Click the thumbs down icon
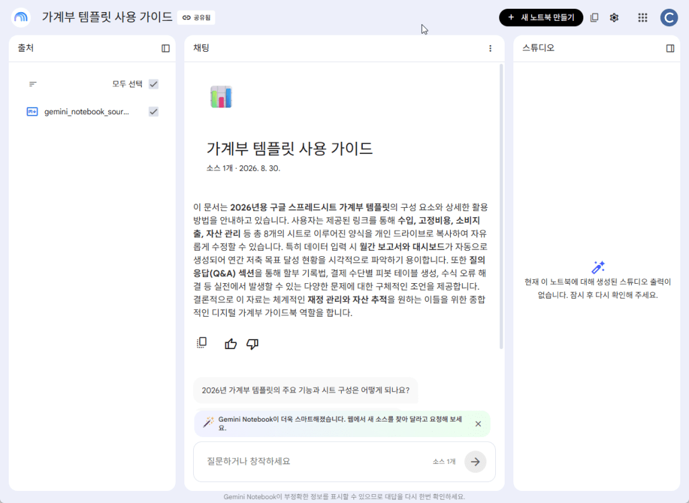The width and height of the screenshot is (689, 503). (252, 344)
